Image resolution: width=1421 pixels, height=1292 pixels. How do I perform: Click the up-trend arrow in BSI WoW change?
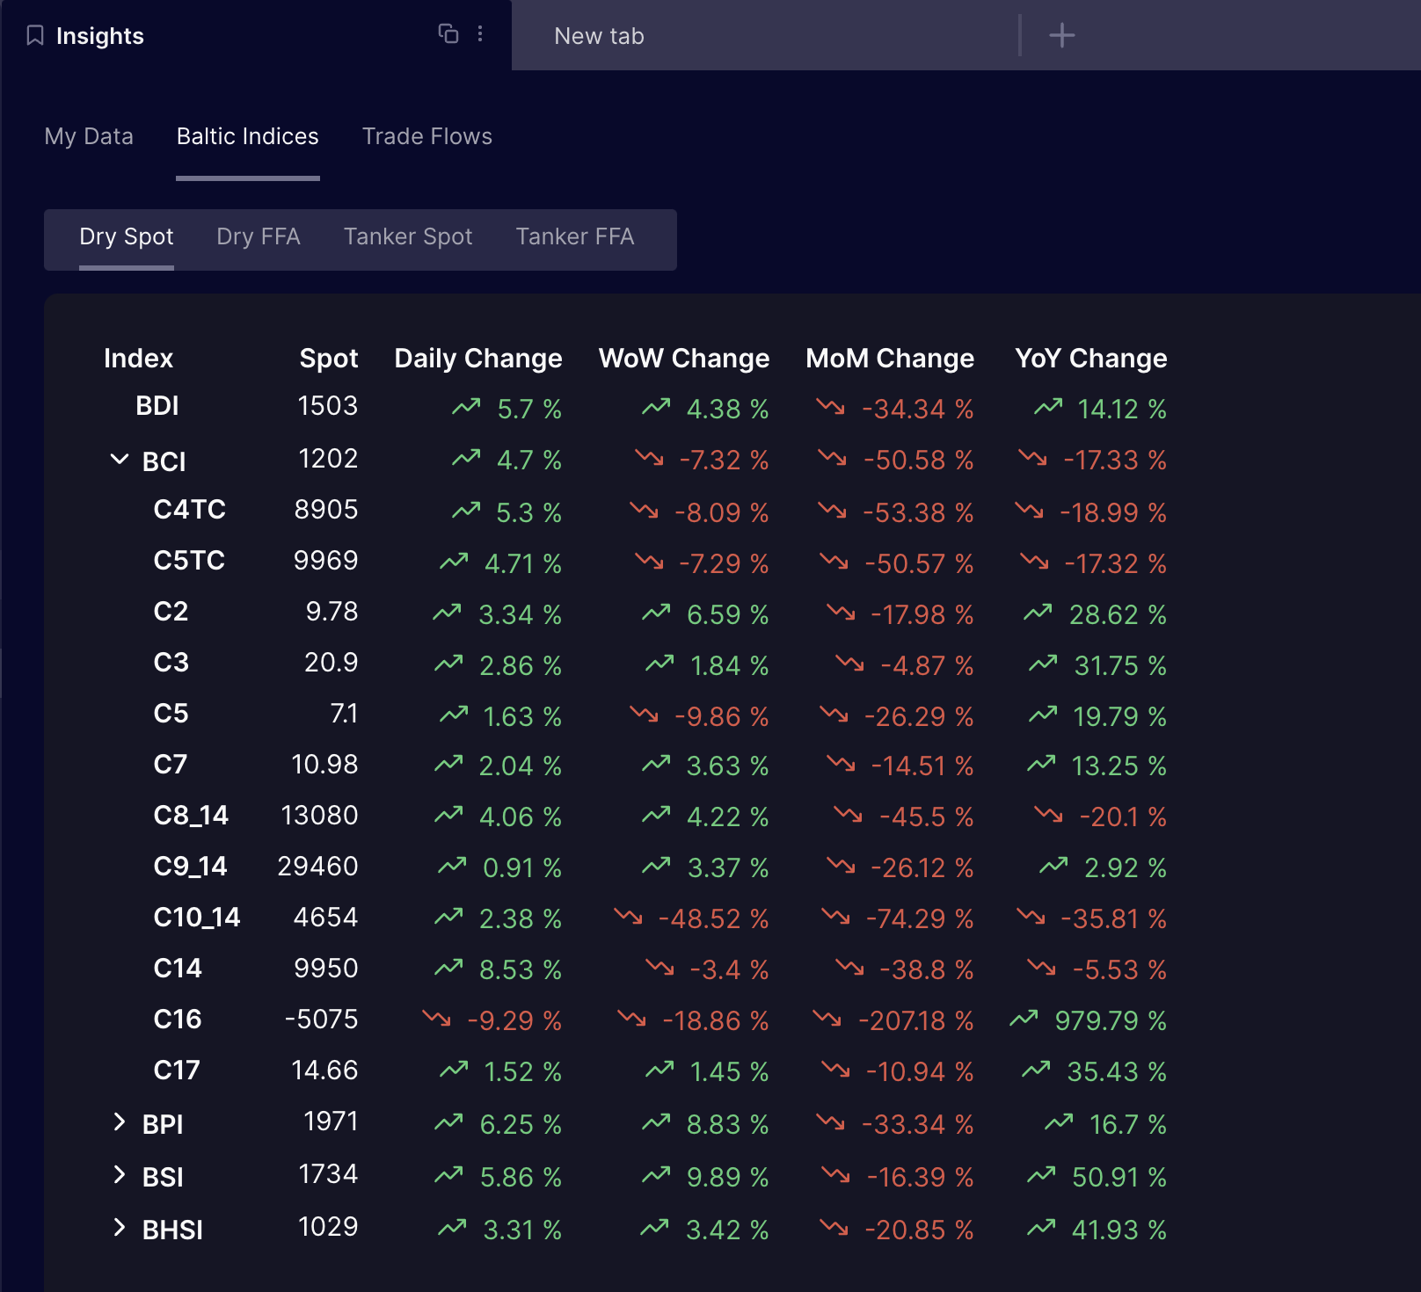click(x=656, y=1175)
